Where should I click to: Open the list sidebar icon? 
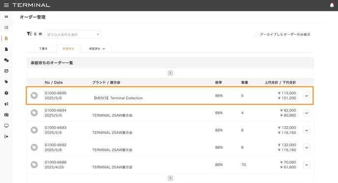pos(6,27)
